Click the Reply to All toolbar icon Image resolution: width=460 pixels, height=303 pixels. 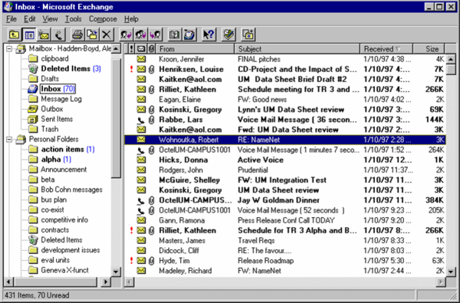(141, 35)
